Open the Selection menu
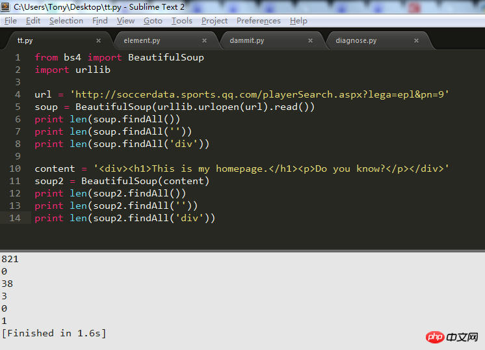The image size is (485, 350). pos(66,21)
